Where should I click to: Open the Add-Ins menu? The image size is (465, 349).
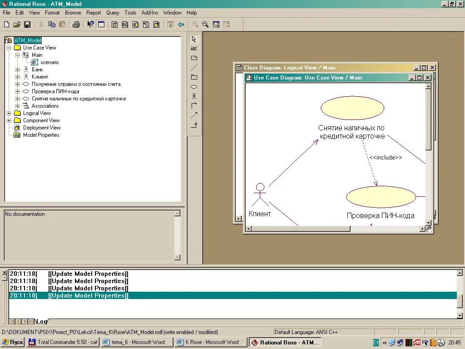tap(150, 12)
